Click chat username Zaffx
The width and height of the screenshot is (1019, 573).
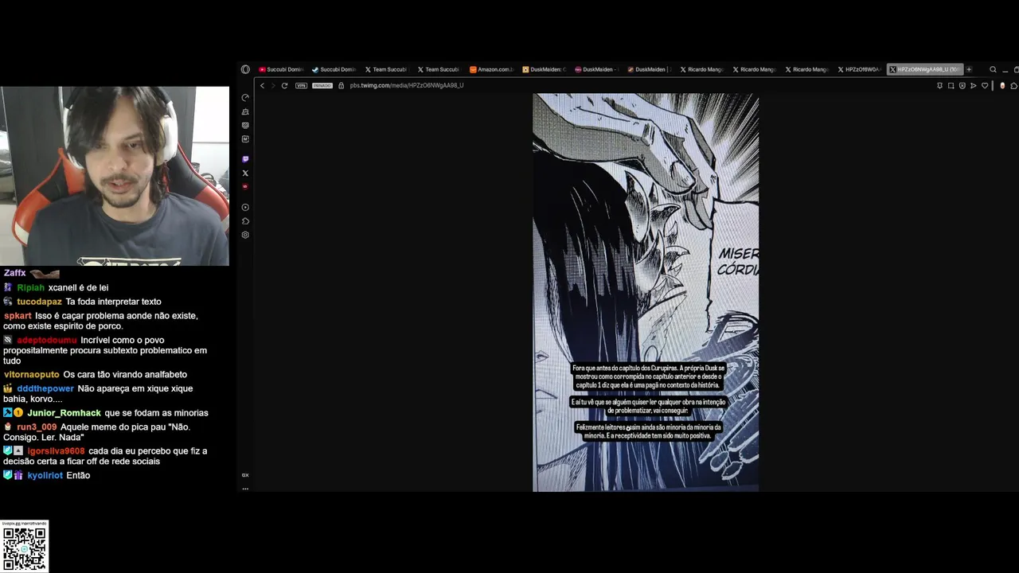[14, 273]
